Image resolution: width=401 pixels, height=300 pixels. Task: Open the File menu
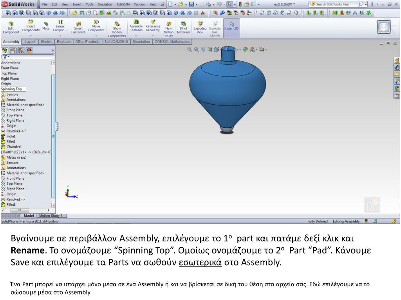[x=45, y=4]
